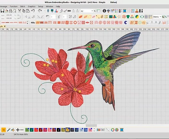Click SATIN Auto 90% status text
169x139 pixels.
tap(21, 134)
